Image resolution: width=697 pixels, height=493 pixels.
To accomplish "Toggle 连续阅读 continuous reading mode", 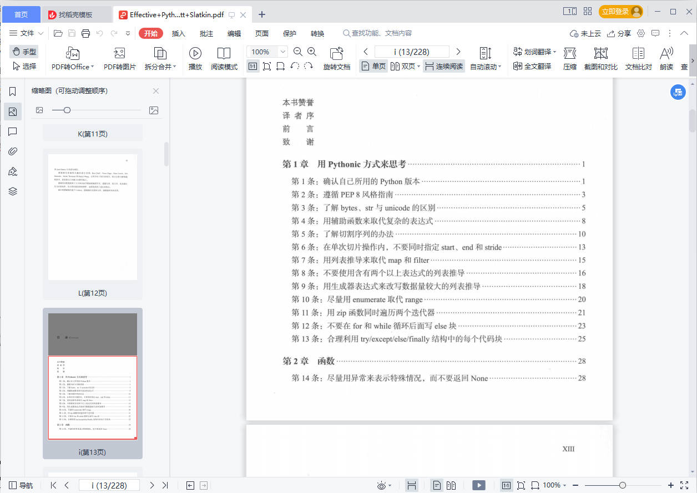I will tap(443, 67).
